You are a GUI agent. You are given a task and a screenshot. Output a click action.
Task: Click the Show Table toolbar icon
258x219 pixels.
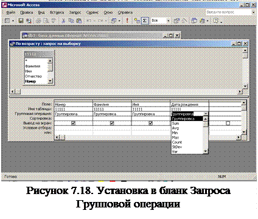click(137, 21)
